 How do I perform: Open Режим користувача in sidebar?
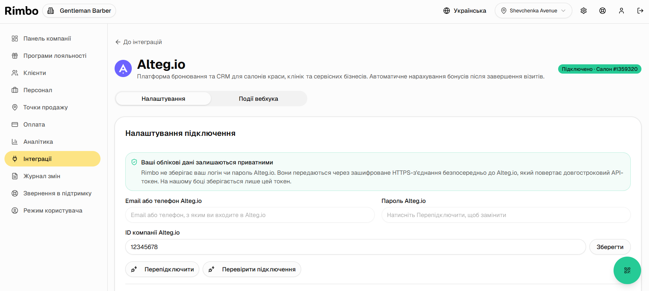click(x=52, y=211)
